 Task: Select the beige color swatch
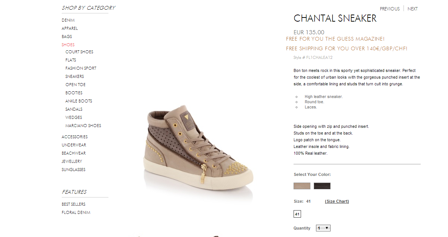coord(302,186)
